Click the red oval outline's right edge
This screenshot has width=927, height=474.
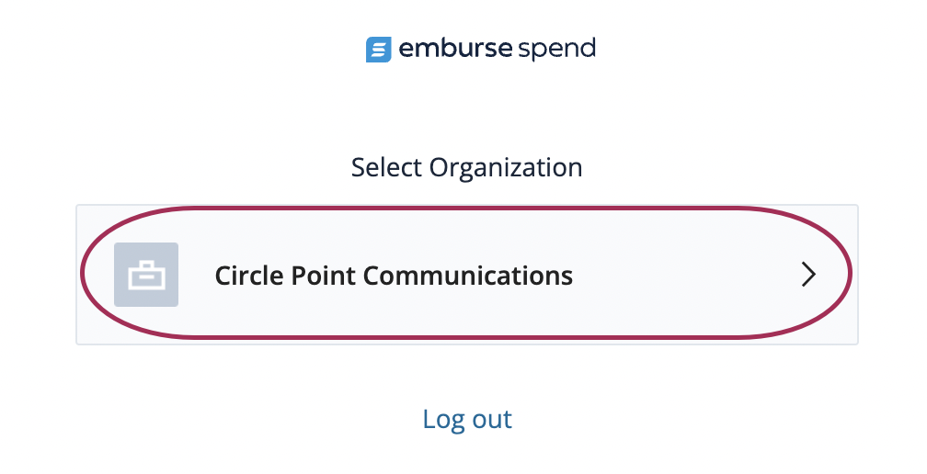(x=850, y=274)
